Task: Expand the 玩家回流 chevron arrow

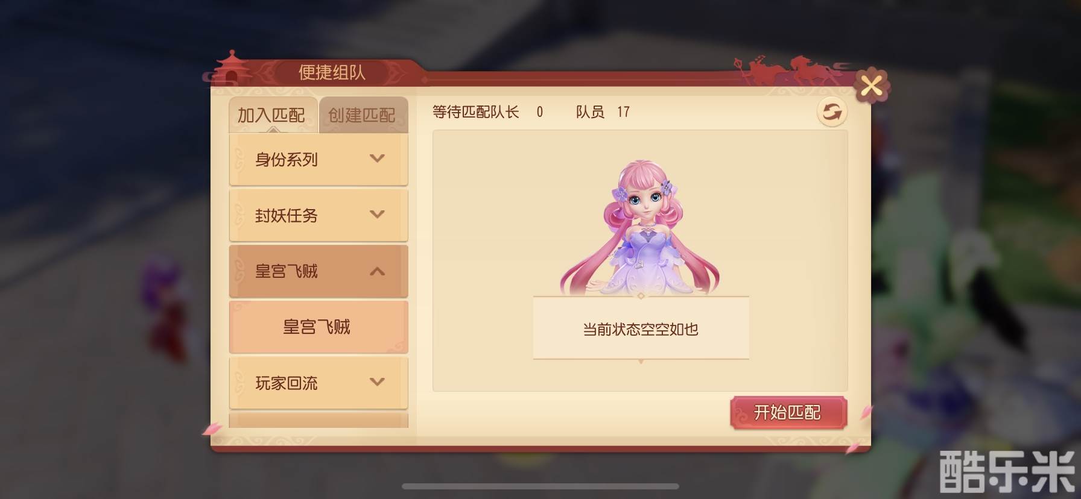Action: [x=377, y=381]
